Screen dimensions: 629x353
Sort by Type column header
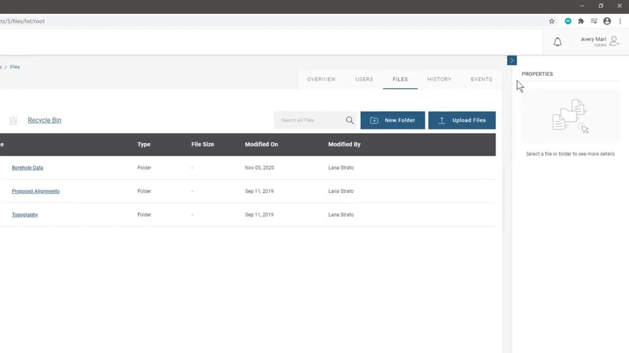click(x=144, y=144)
